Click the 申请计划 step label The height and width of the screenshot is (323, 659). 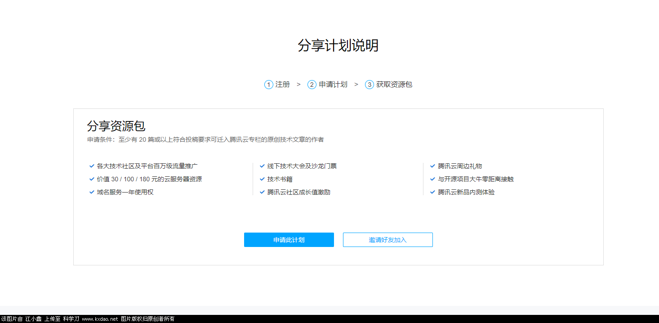pos(333,85)
